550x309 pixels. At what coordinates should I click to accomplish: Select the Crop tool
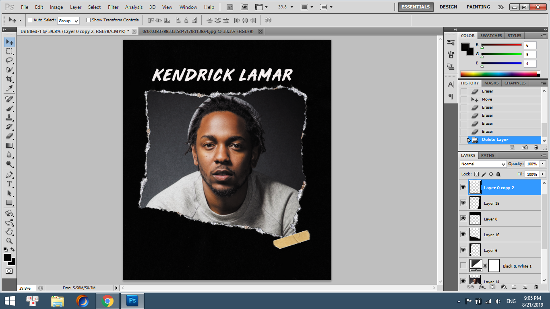pos(9,79)
